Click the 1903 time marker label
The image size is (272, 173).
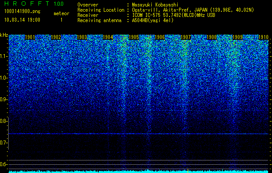[82, 37]
